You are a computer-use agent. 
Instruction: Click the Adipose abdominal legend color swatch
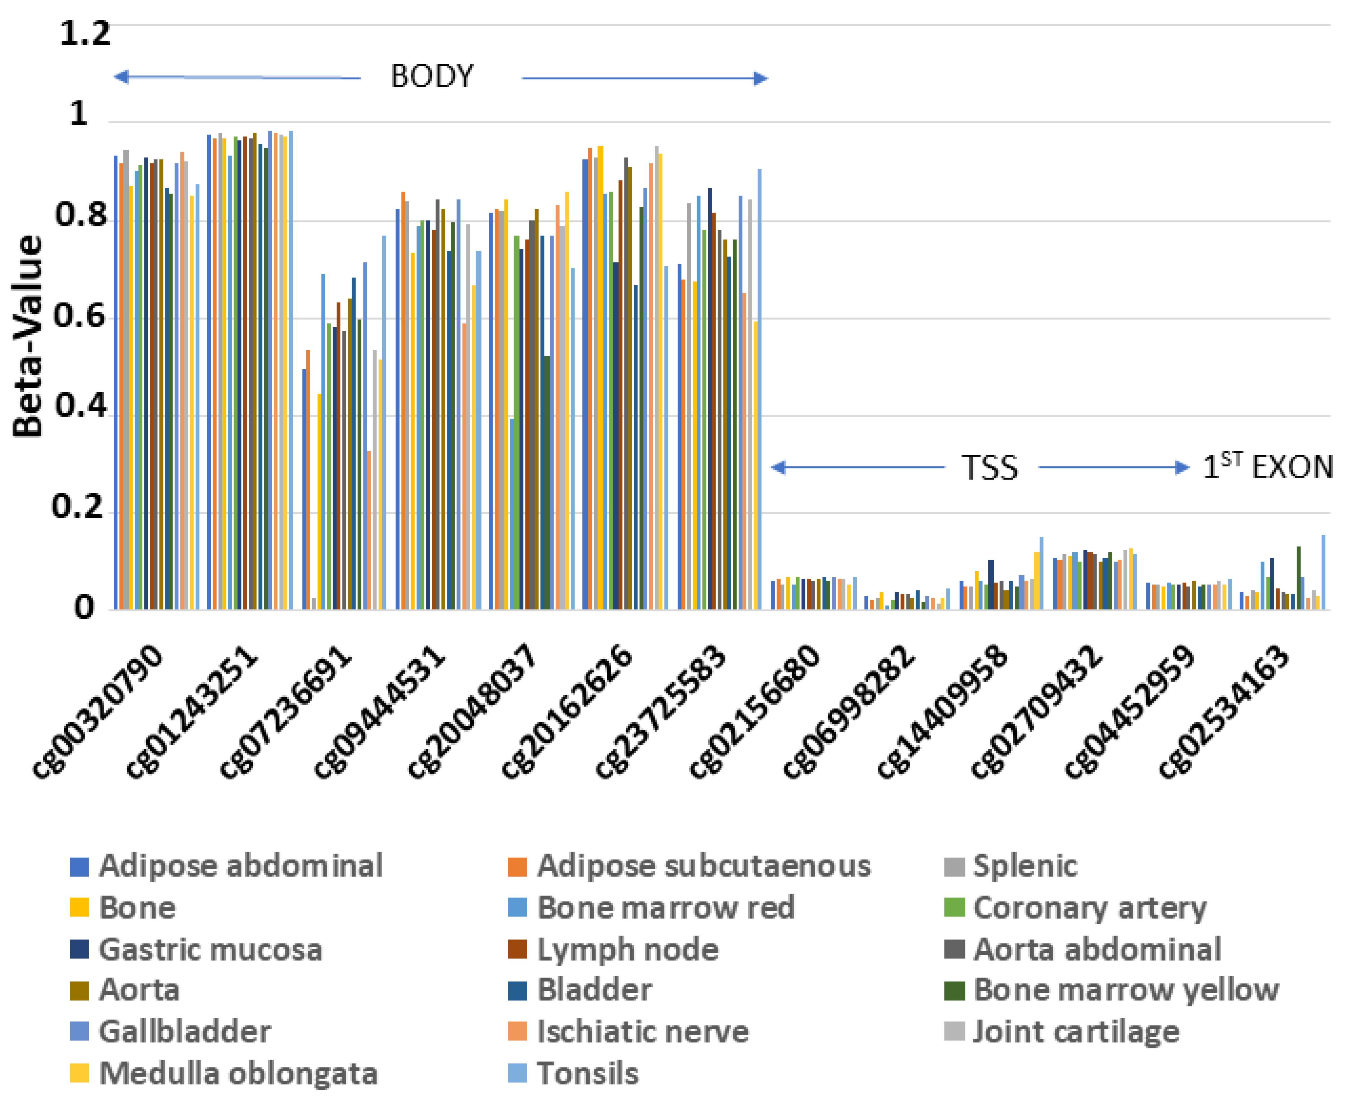tap(79, 867)
